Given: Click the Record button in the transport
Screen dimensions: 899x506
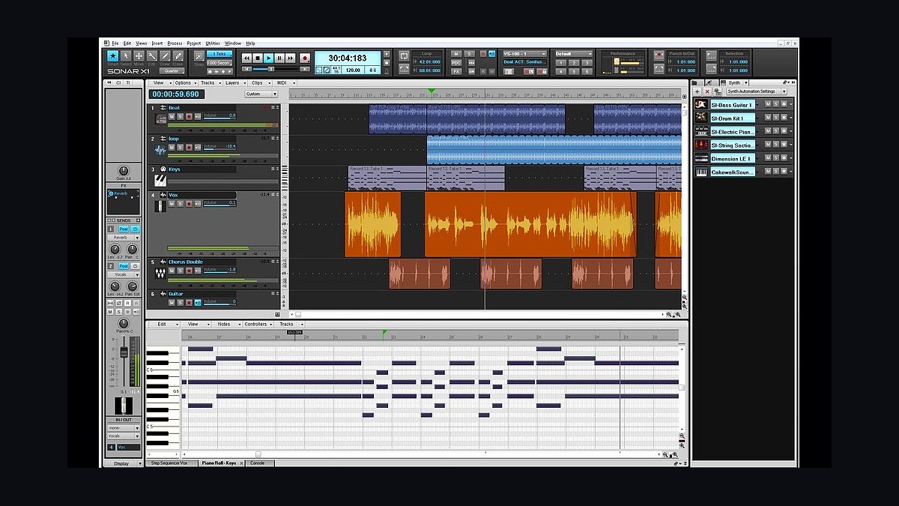Looking at the screenshot, I should [305, 58].
